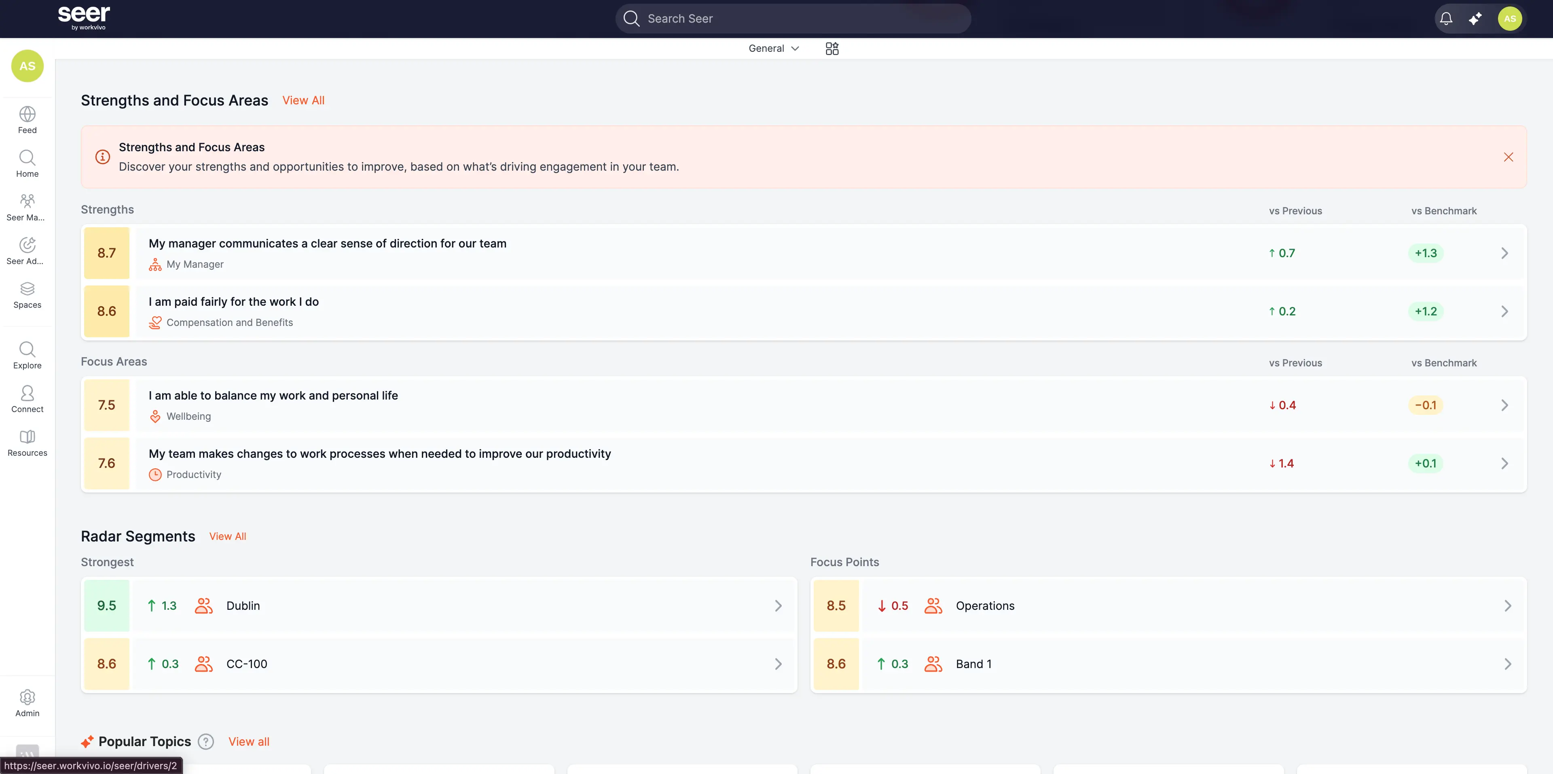Click the Wellbeing driver icon

pyautogui.click(x=155, y=417)
